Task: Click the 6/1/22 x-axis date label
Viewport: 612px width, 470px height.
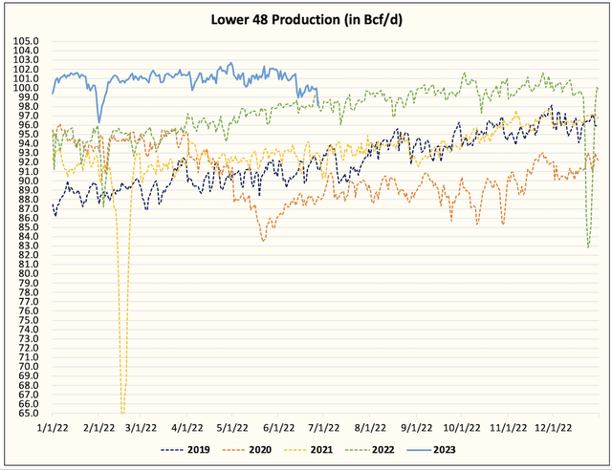Action: click(278, 428)
